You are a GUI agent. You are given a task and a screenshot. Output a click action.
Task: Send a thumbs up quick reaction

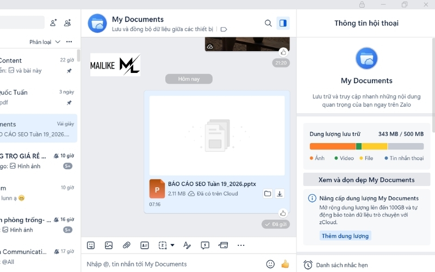[x=285, y=264]
